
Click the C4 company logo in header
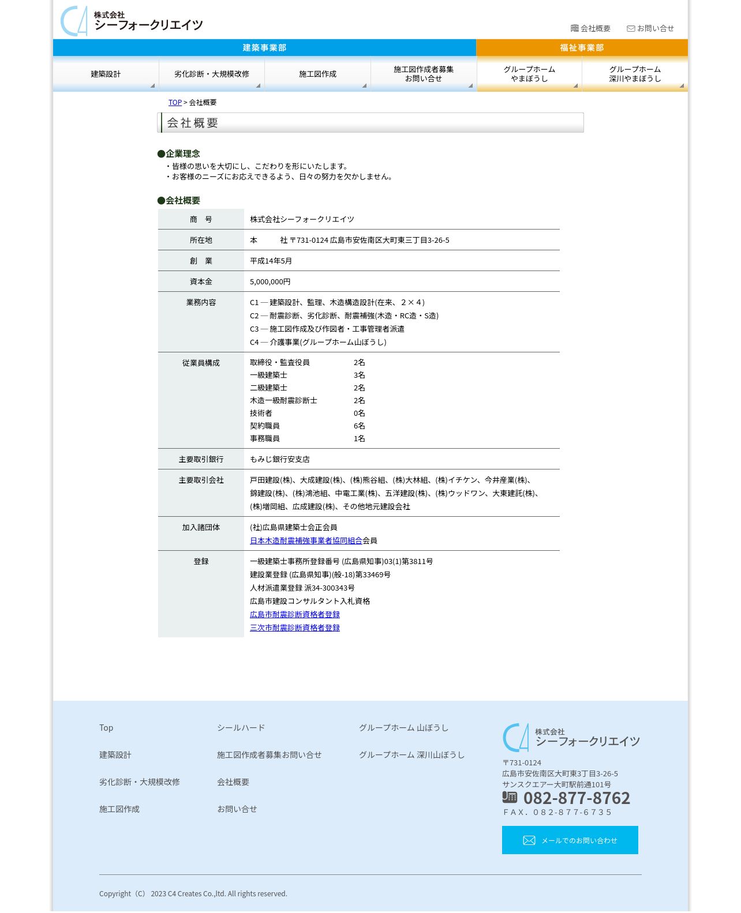pyautogui.click(x=132, y=21)
